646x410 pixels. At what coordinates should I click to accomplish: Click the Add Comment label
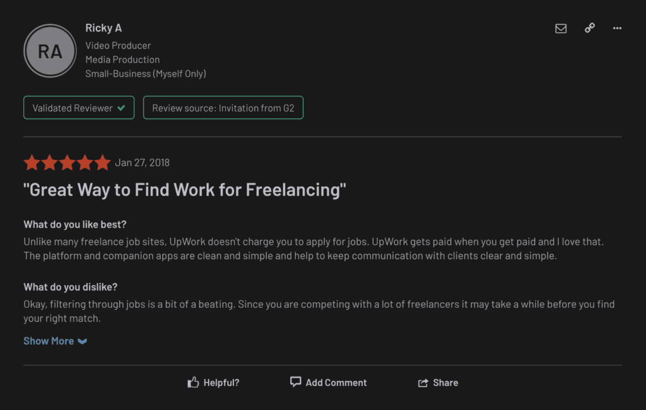click(x=336, y=383)
